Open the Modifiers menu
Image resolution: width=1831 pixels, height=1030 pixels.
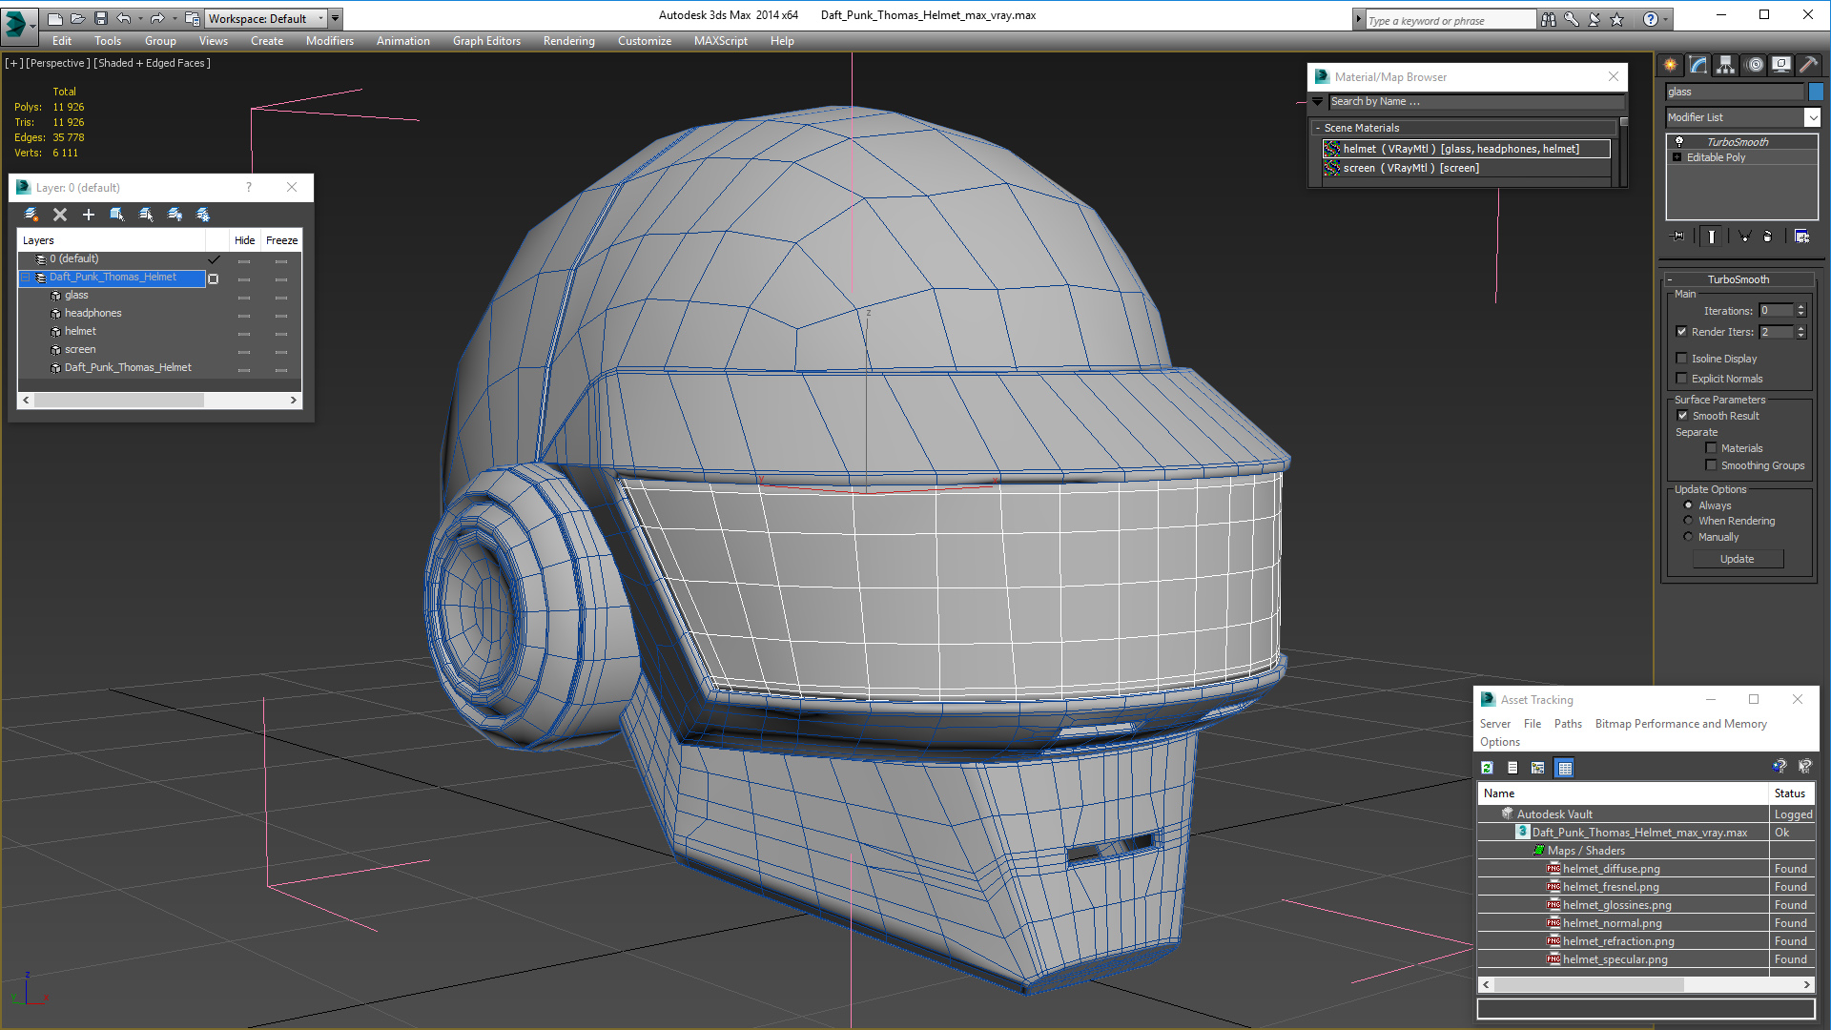click(x=330, y=41)
